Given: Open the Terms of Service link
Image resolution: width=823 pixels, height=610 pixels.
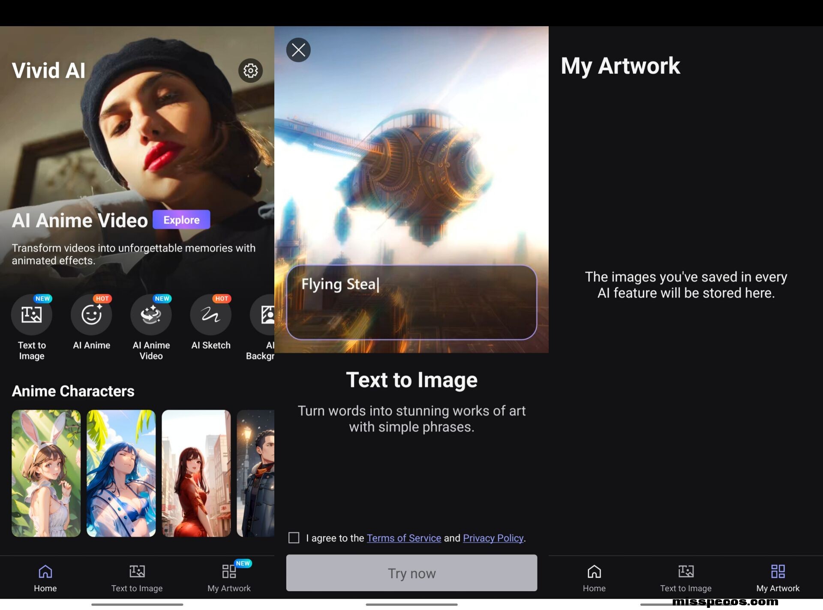Looking at the screenshot, I should (x=404, y=538).
